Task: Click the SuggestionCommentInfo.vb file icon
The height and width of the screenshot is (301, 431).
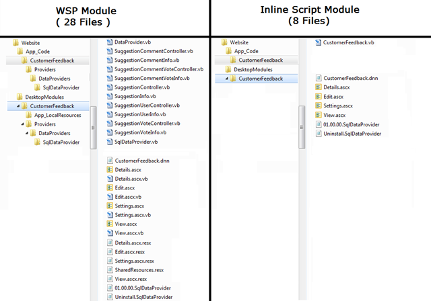Action: click(110, 60)
